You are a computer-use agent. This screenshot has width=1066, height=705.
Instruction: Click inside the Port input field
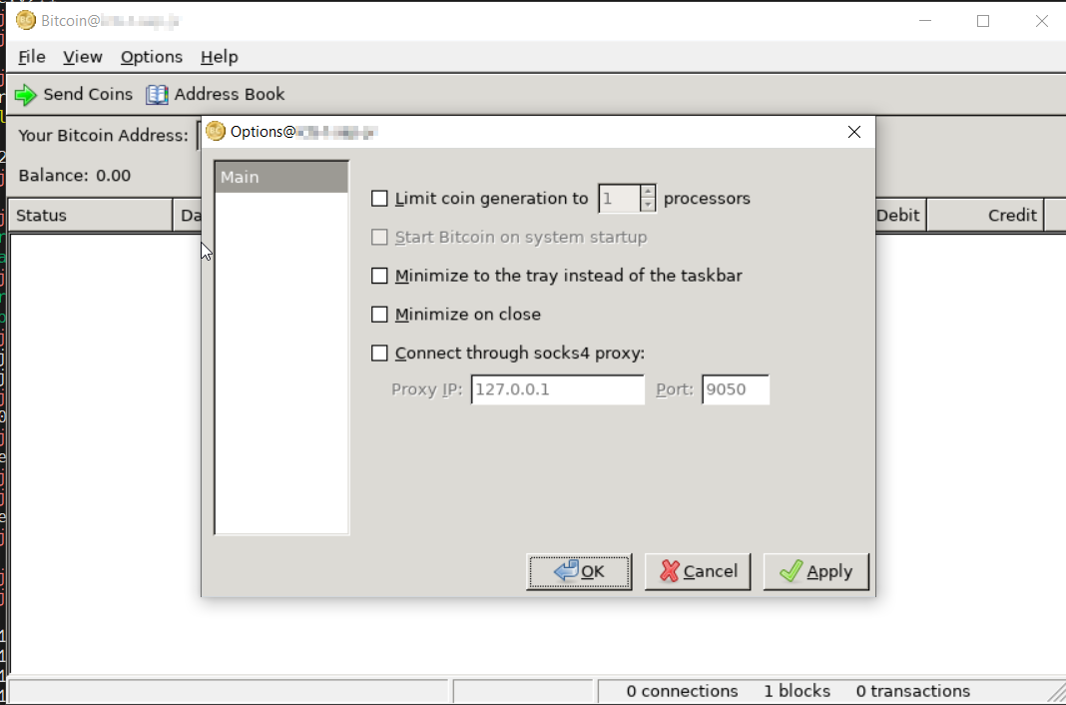[735, 389]
